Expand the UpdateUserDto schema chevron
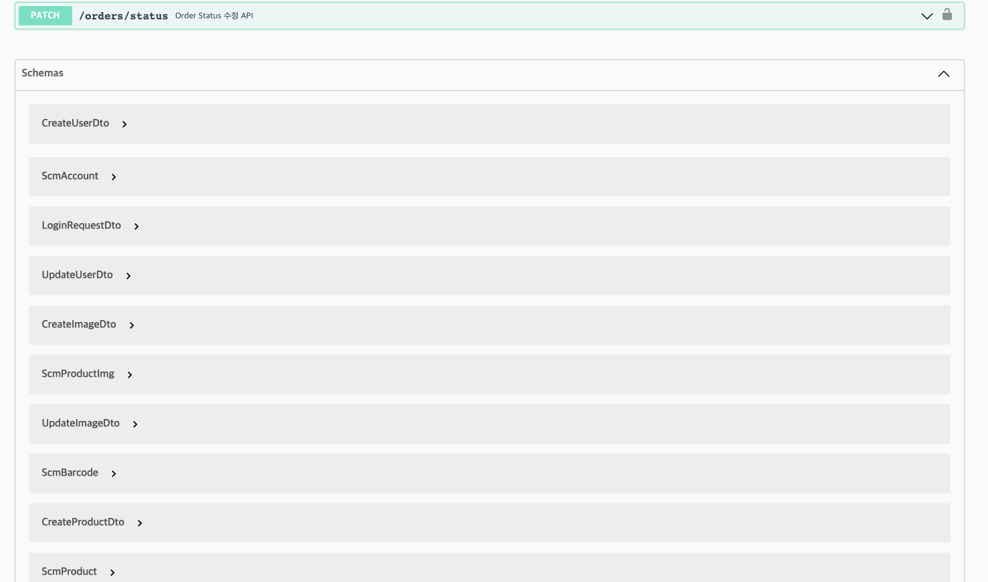 coord(128,276)
